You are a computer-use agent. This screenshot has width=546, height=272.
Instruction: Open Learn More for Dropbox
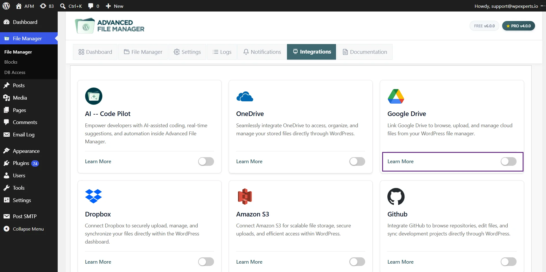[x=98, y=262]
